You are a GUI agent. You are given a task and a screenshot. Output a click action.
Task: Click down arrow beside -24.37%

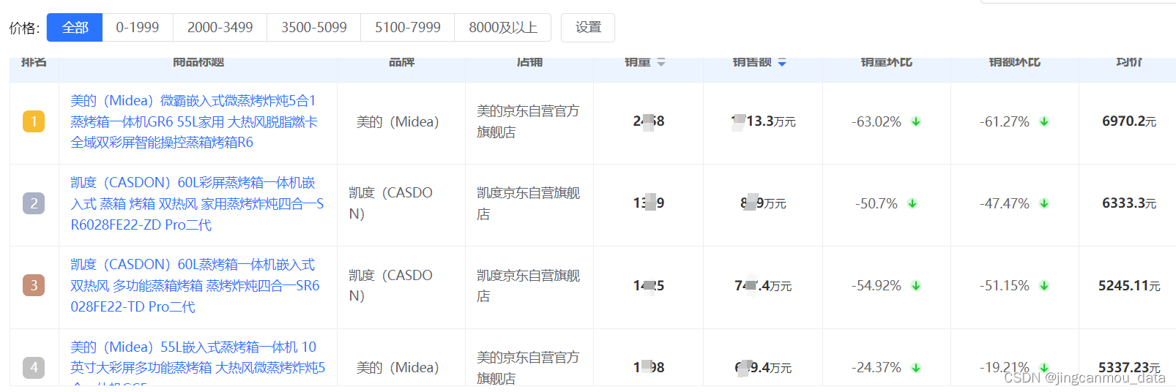tap(916, 367)
